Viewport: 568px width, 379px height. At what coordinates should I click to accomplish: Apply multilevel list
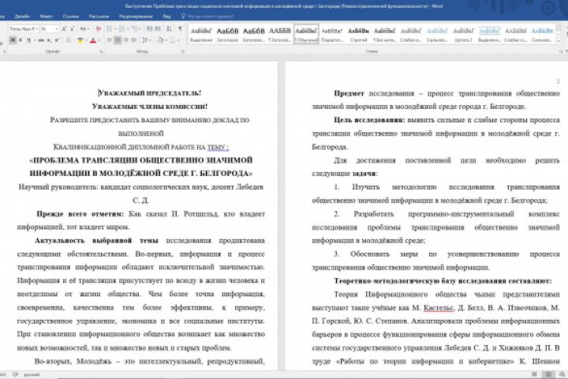tap(135, 29)
